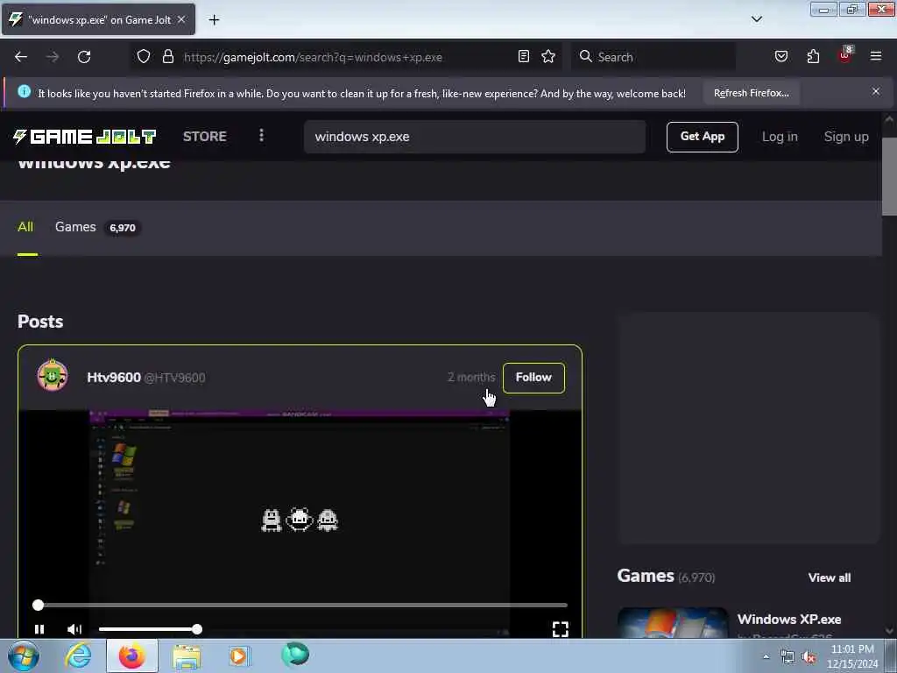Click the teal round app taskbar icon
897x673 pixels.
(295, 655)
